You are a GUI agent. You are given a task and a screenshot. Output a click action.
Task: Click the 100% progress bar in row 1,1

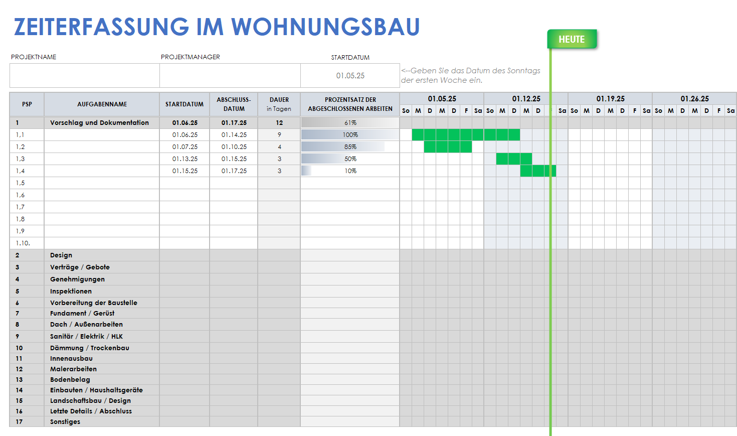(350, 135)
